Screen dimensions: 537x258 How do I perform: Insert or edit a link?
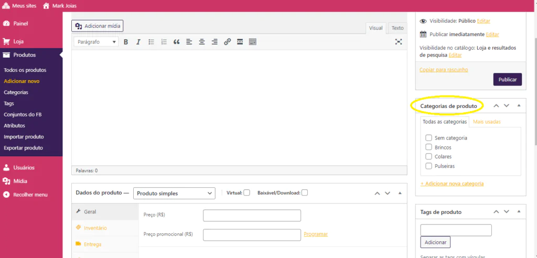pos(227,42)
